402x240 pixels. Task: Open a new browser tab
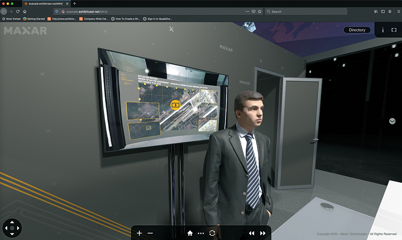(x=75, y=4)
